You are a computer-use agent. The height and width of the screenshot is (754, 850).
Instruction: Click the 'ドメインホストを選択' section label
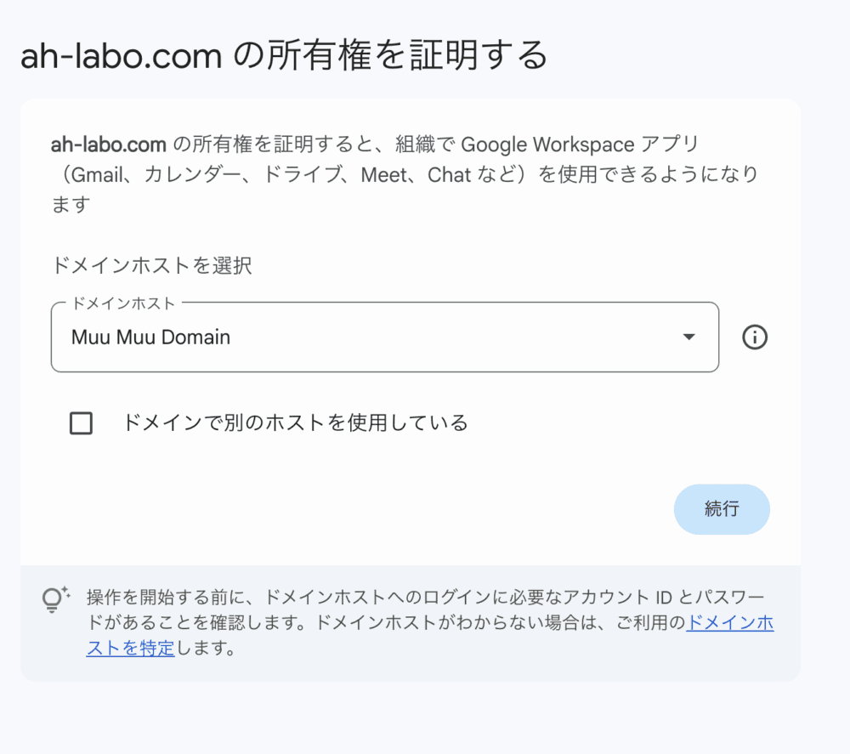click(x=151, y=265)
